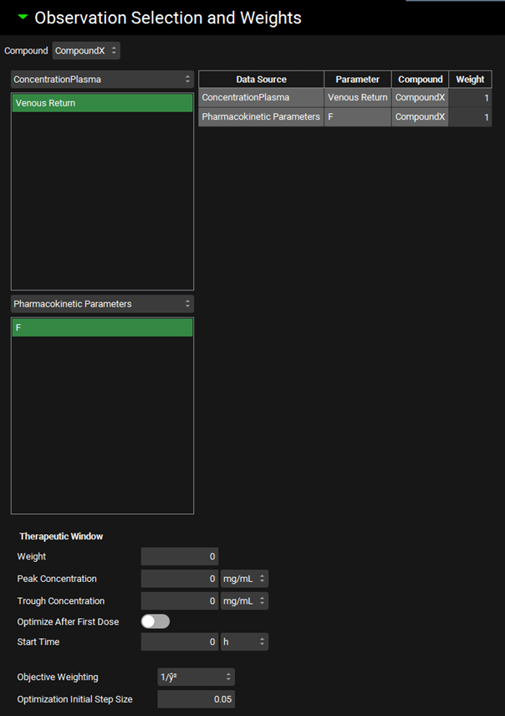Edit the weight cell for Pharmacokinetic Parameters row
Image resolution: width=505 pixels, height=716 pixels.
[x=470, y=117]
